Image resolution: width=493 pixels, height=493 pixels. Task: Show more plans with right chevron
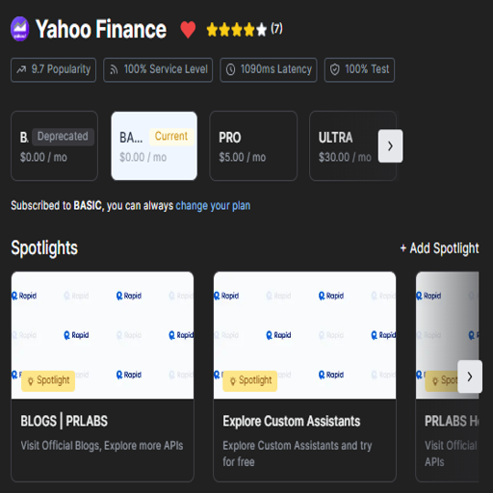390,146
